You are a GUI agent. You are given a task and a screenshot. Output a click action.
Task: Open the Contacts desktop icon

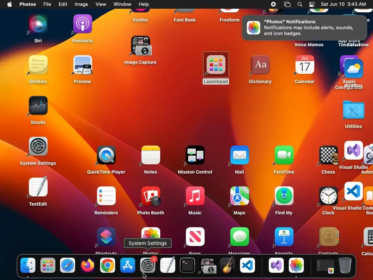329,237
